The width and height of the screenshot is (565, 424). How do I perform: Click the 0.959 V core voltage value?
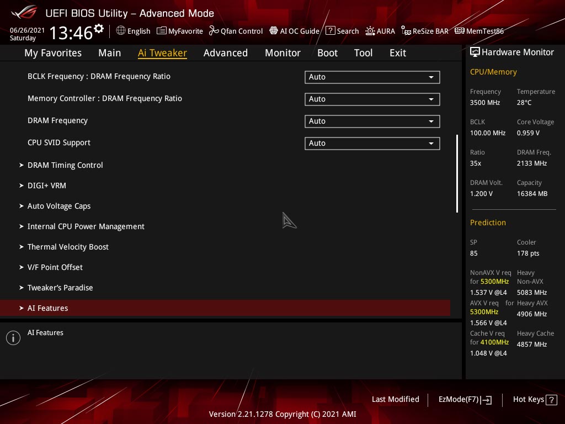pyautogui.click(x=528, y=132)
